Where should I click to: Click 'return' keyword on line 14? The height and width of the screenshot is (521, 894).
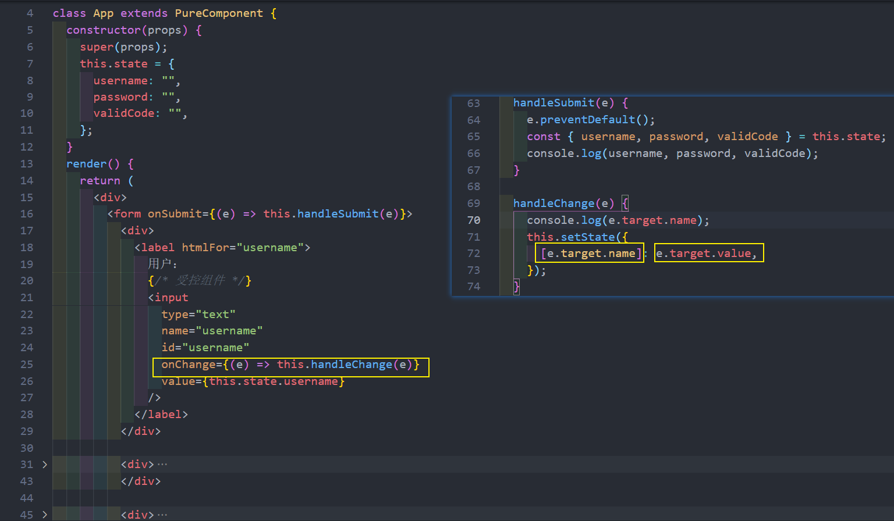point(100,181)
